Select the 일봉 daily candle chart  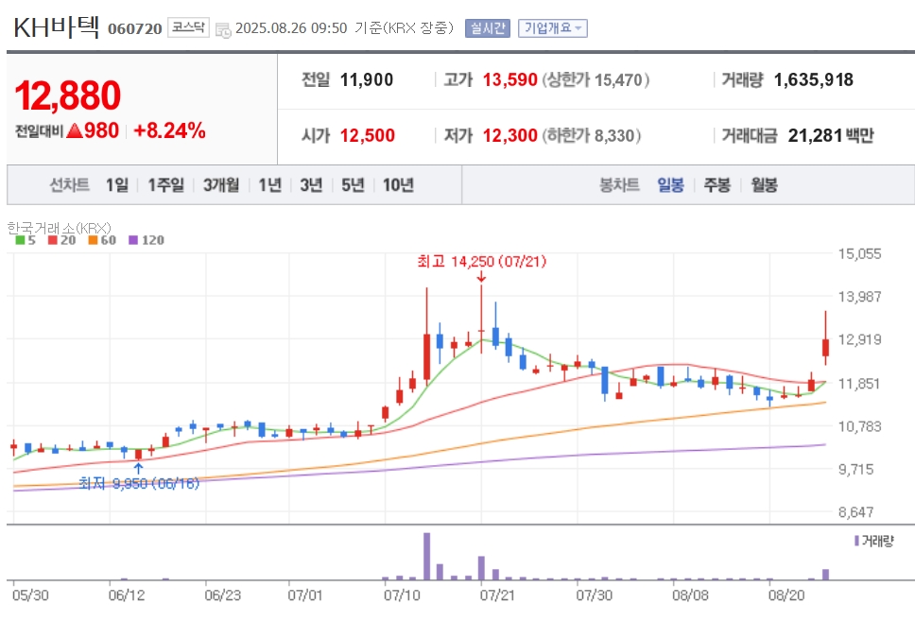click(670, 185)
